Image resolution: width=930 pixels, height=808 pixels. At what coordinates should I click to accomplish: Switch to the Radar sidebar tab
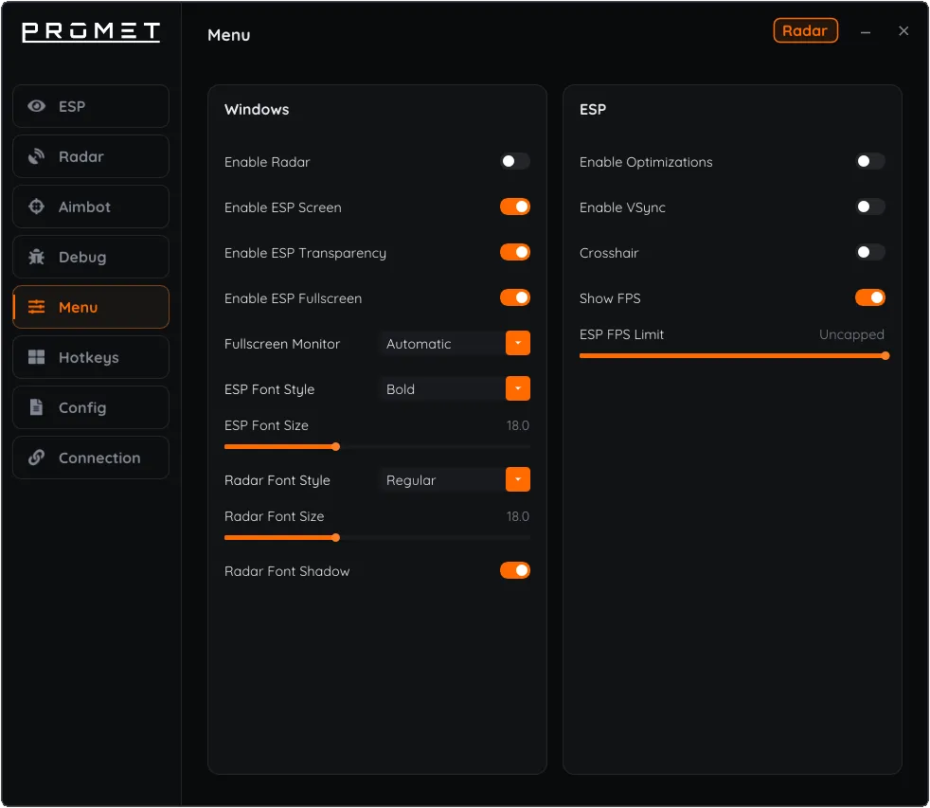tap(91, 156)
